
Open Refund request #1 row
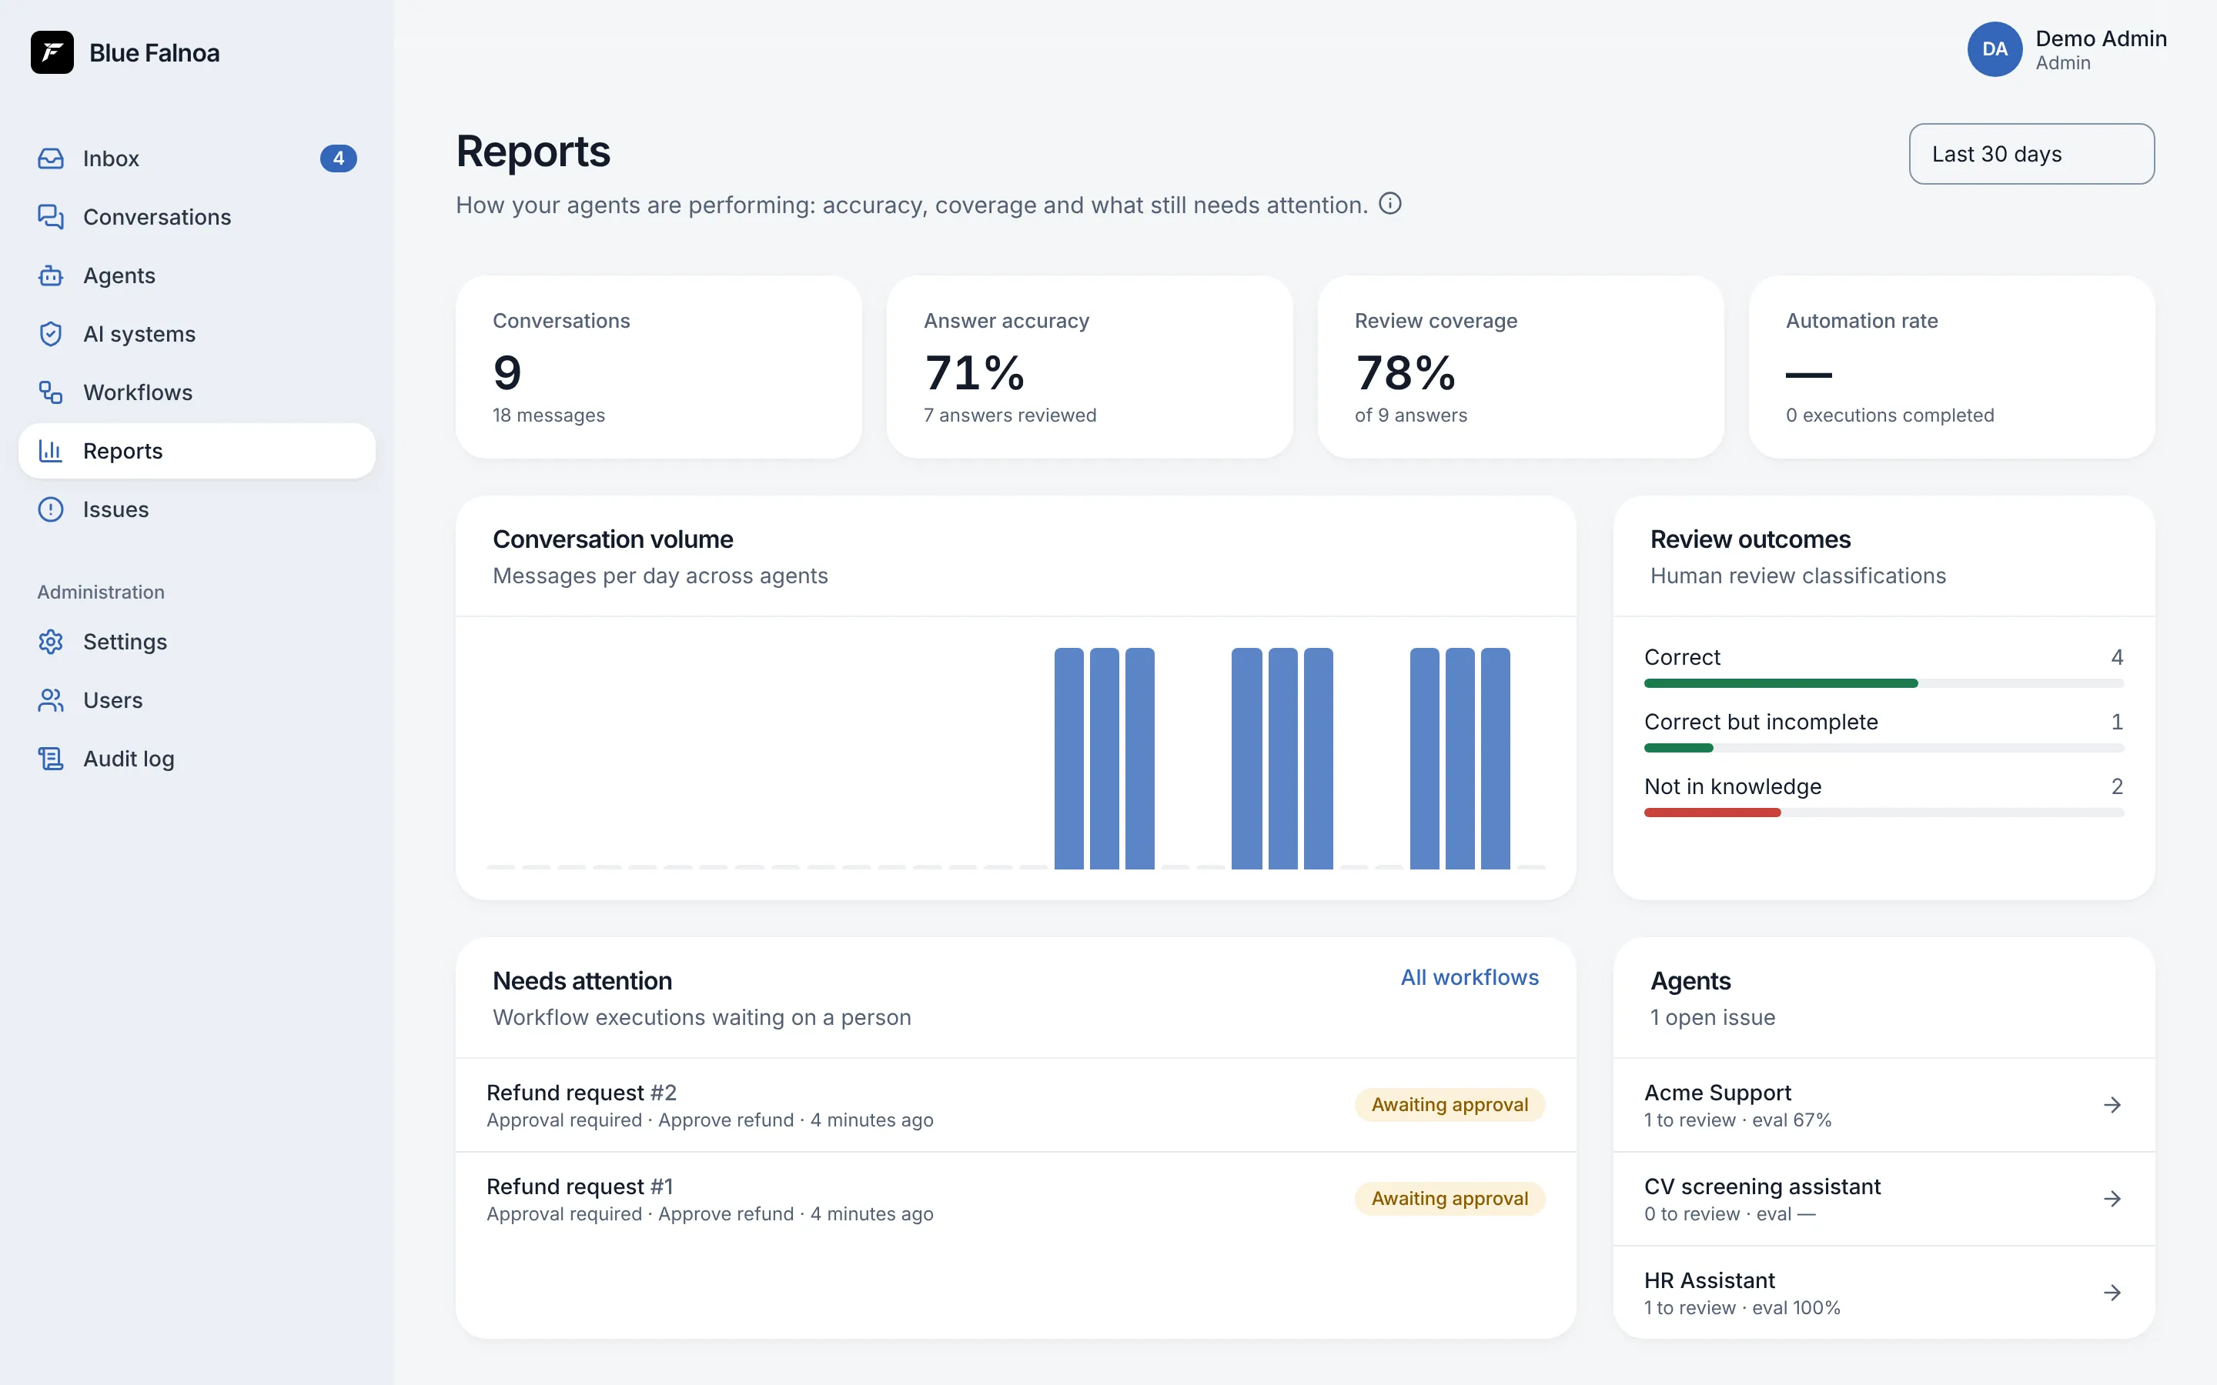1015,1199
